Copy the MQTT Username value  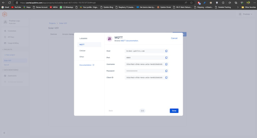(x=166, y=64)
